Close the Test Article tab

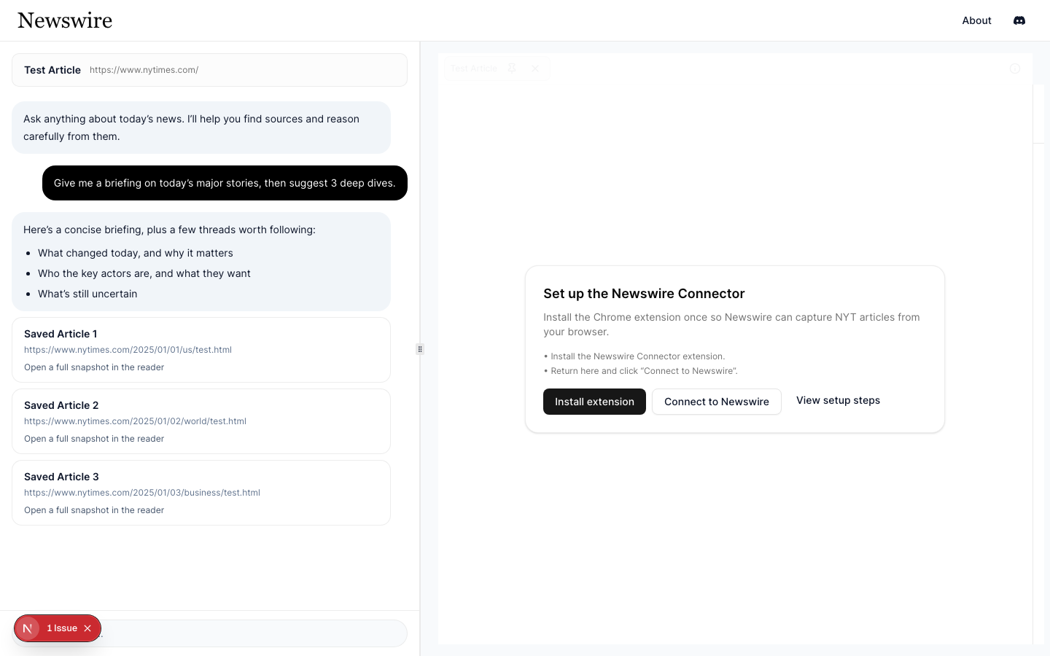point(535,68)
